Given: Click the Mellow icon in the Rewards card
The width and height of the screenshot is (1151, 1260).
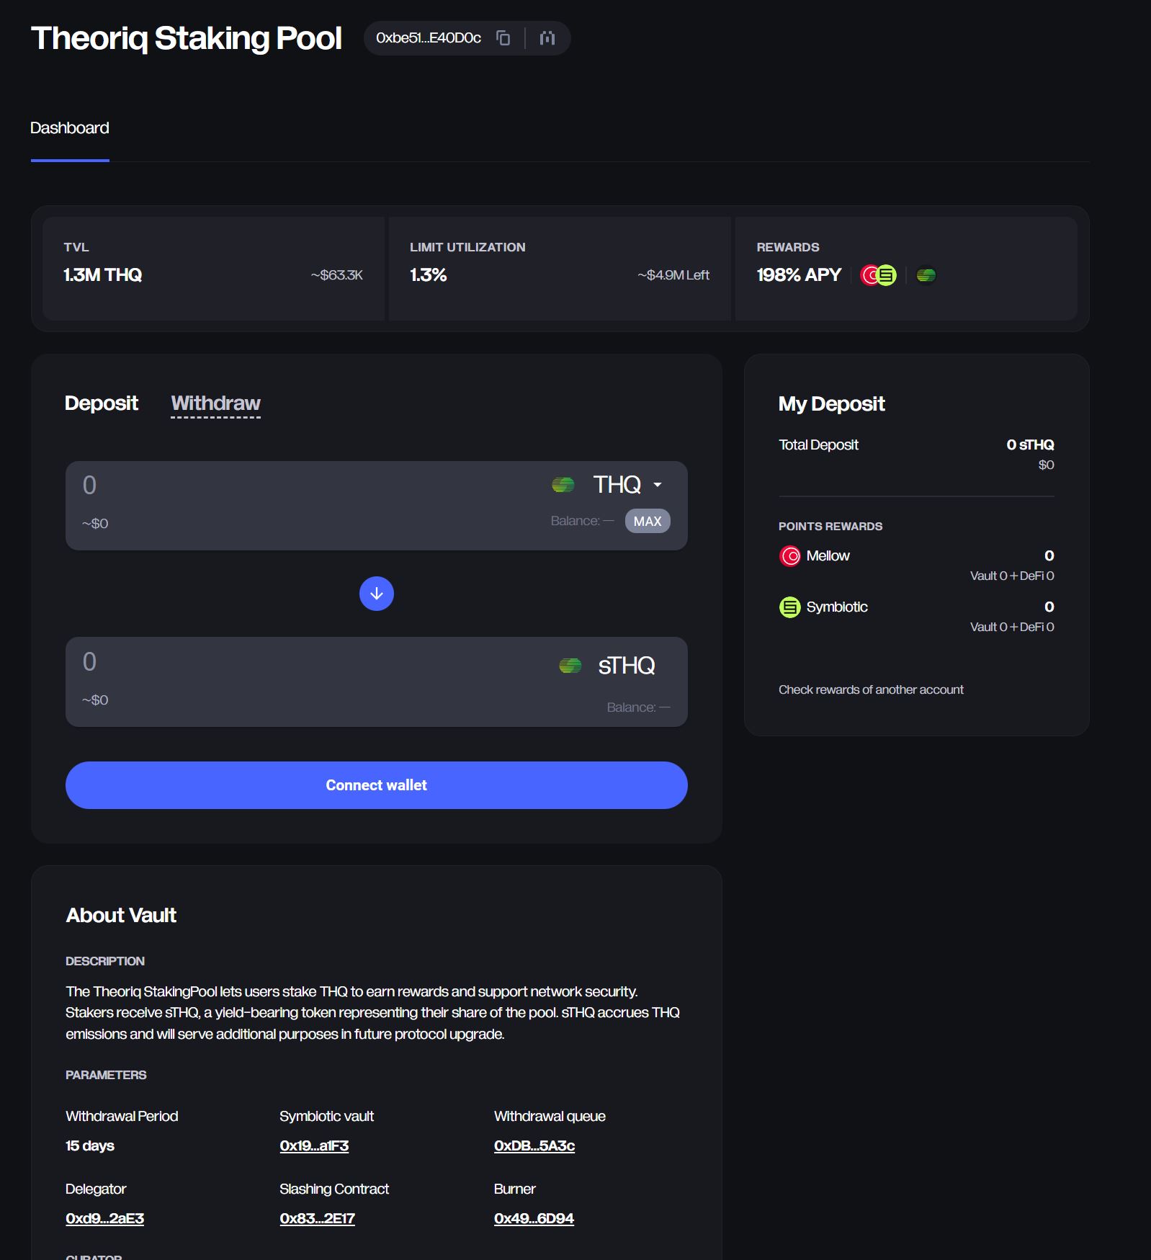Looking at the screenshot, I should click(870, 275).
